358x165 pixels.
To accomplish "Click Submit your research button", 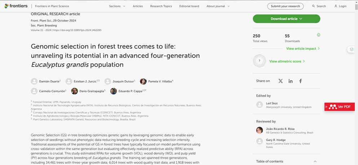I will [286, 6].
